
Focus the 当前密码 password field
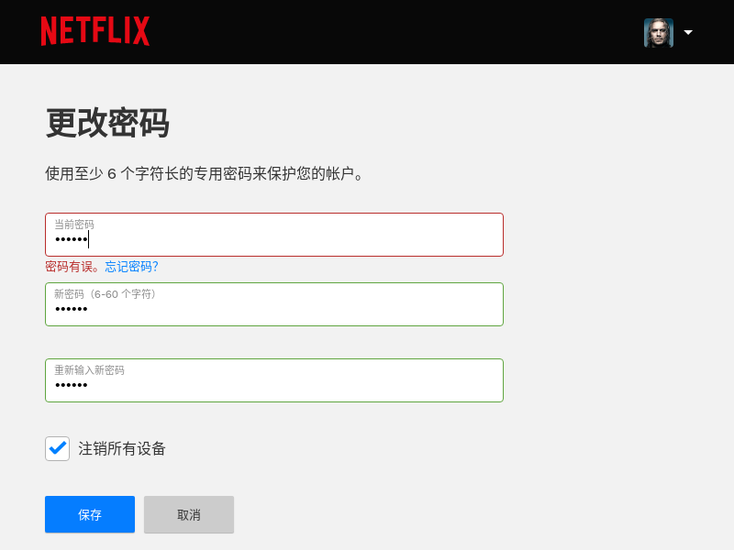[274, 235]
